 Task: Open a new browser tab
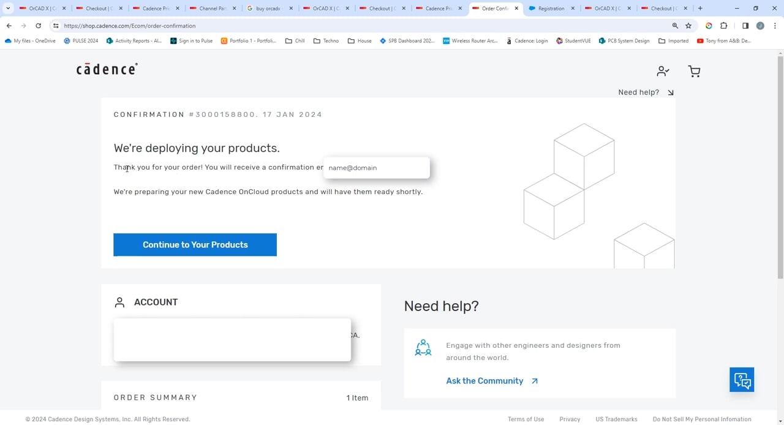tap(700, 9)
